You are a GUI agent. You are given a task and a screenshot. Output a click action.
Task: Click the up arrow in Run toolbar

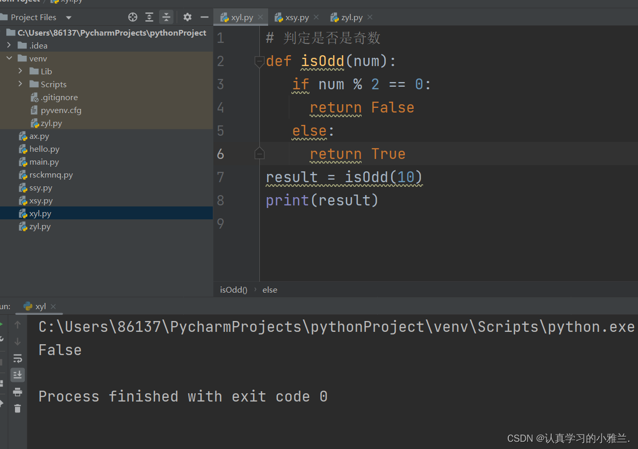coord(18,325)
